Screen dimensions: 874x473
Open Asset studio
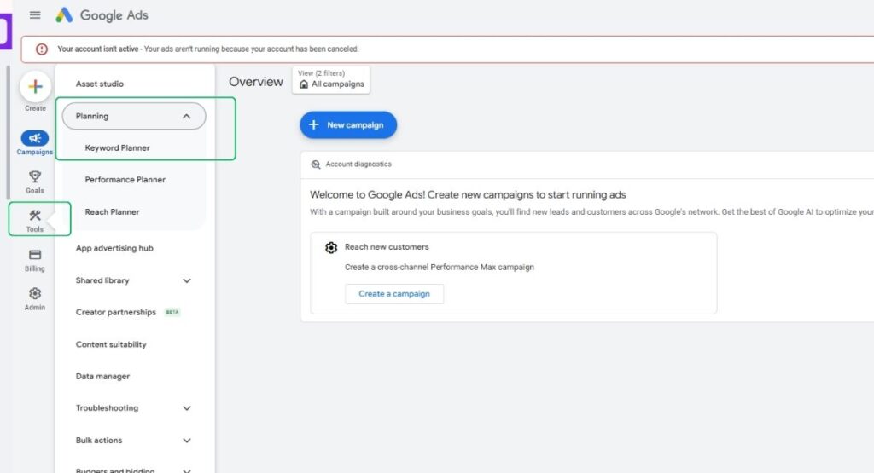point(100,84)
